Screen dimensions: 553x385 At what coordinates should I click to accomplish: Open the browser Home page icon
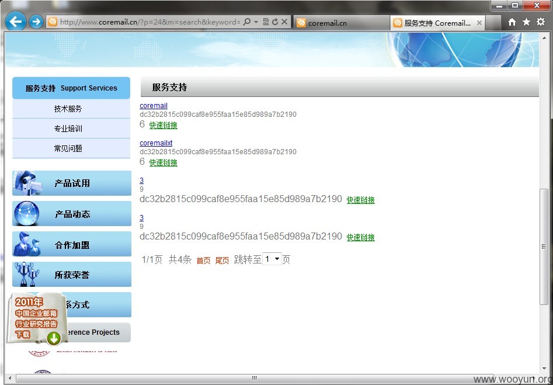[512, 22]
